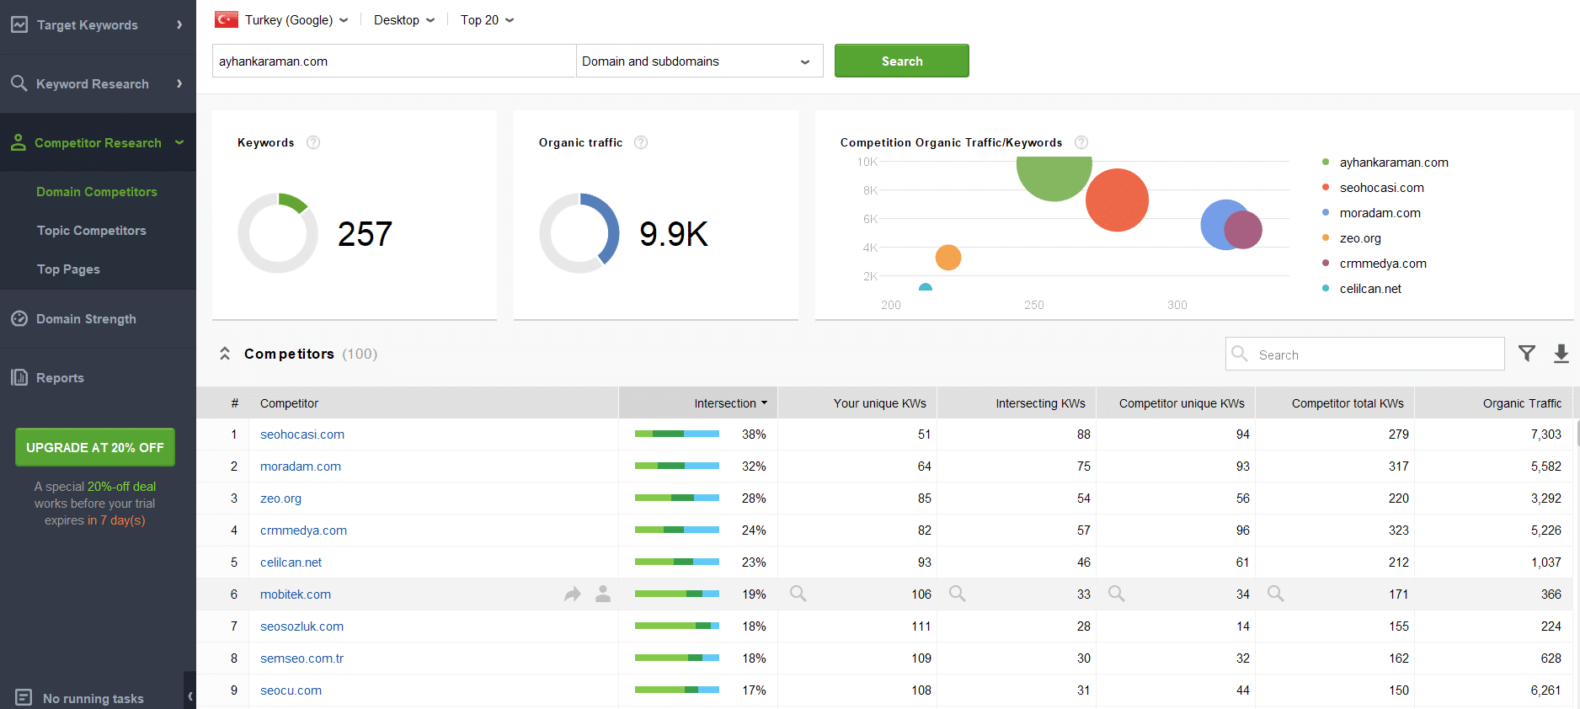Viewport: 1580px width, 709px height.
Task: Click the Competitor Research person icon
Action: (19, 142)
